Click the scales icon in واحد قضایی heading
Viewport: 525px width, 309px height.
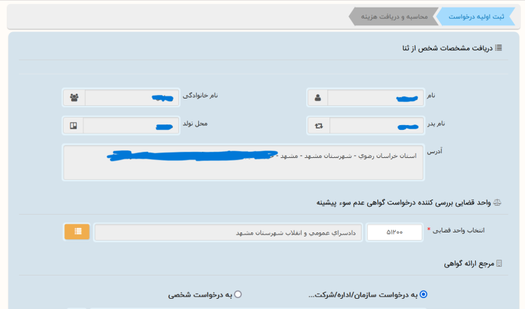coord(498,203)
